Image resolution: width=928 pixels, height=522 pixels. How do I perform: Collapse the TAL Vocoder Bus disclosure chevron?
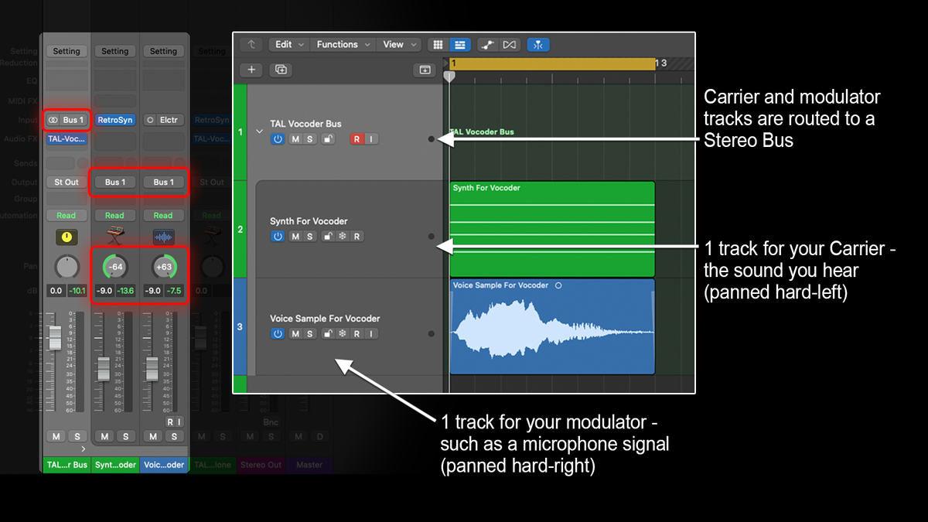pyautogui.click(x=261, y=131)
